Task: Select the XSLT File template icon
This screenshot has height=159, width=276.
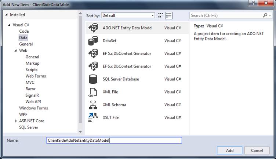Action: pos(93,118)
